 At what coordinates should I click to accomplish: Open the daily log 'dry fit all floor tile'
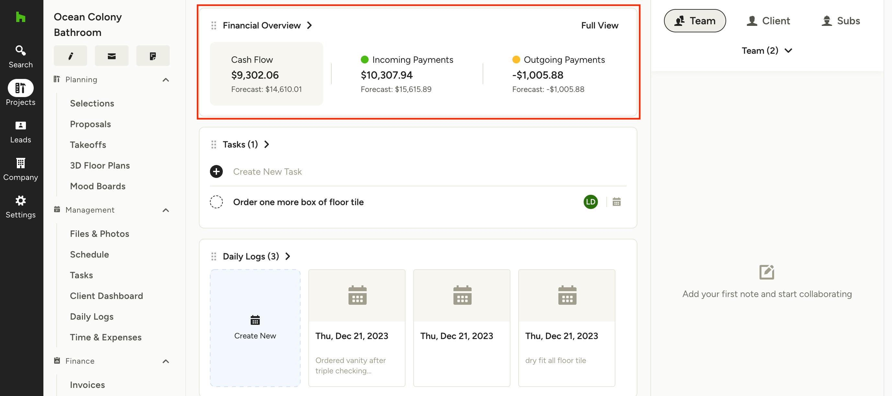pyautogui.click(x=566, y=328)
